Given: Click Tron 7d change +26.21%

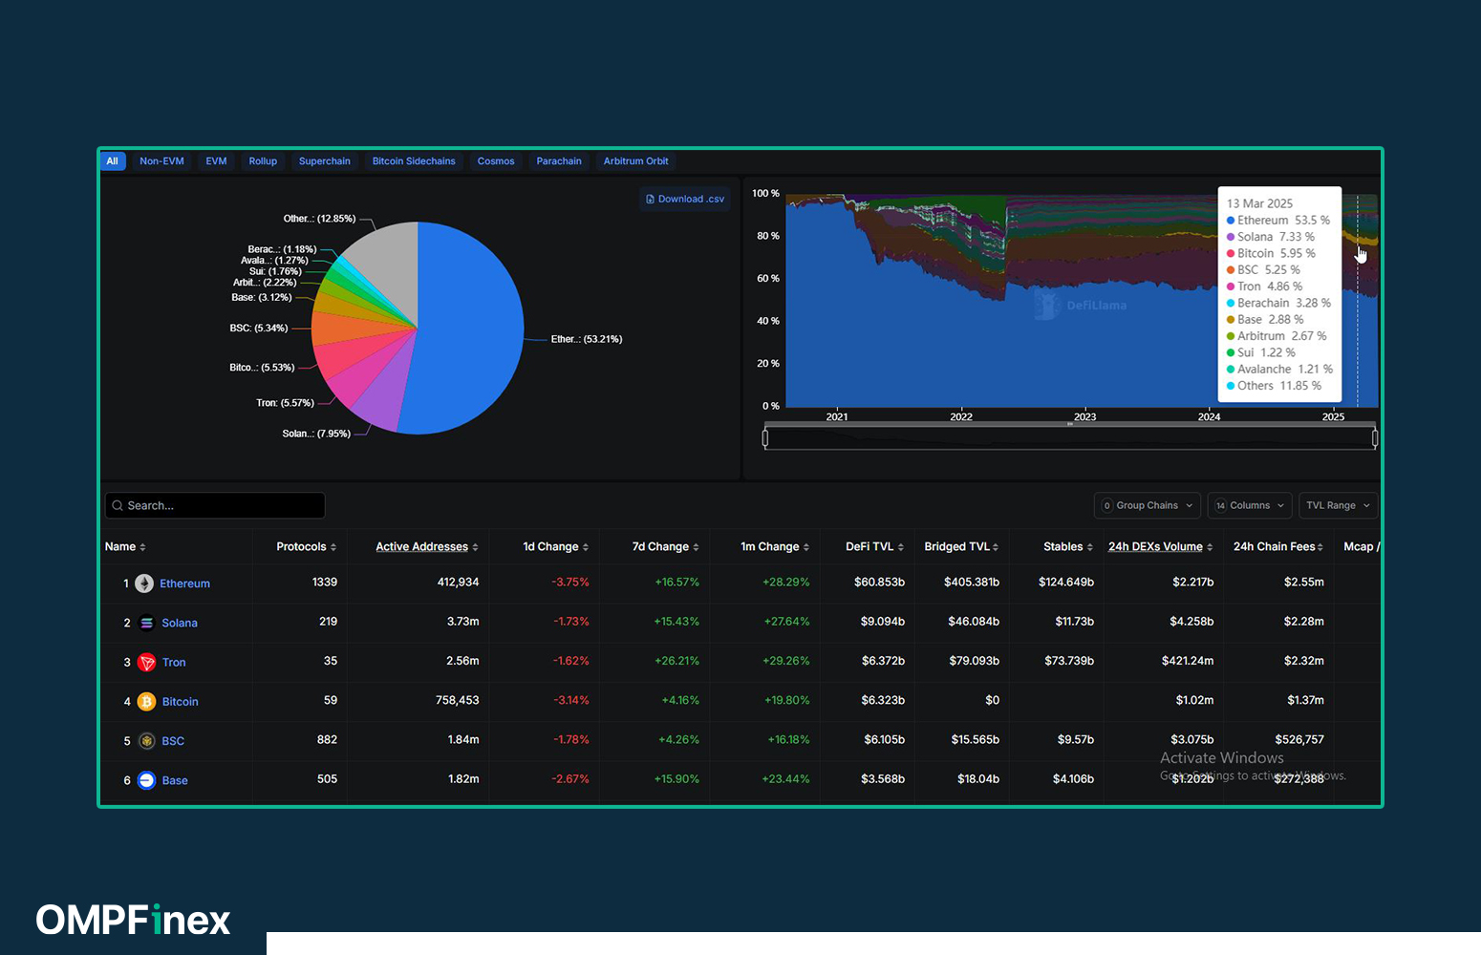Looking at the screenshot, I should [676, 661].
